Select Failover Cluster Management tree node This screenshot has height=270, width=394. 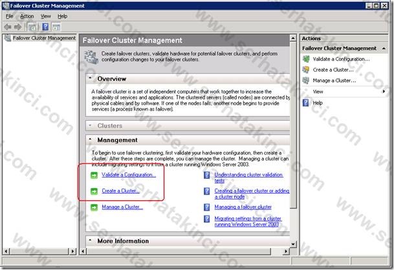44,38
